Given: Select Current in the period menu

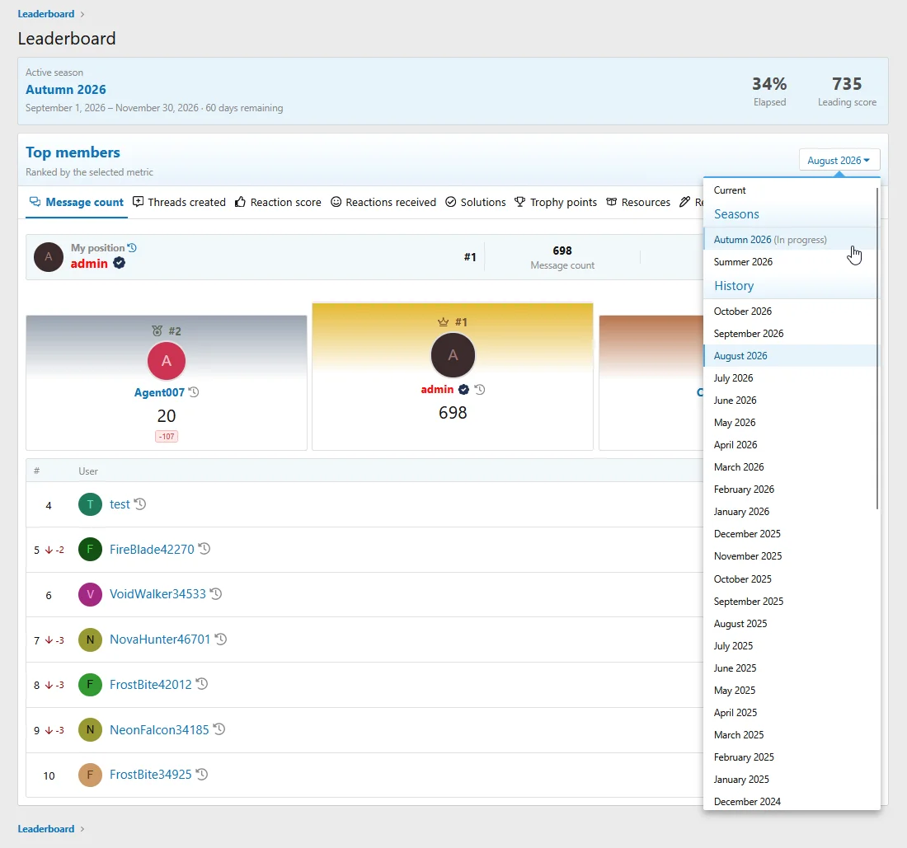Looking at the screenshot, I should coord(790,190).
